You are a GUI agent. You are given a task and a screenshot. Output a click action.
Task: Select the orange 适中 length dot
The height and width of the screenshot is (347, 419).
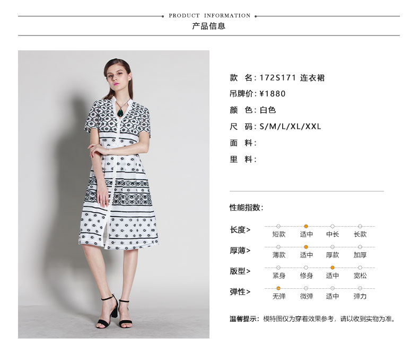[x=306, y=226]
